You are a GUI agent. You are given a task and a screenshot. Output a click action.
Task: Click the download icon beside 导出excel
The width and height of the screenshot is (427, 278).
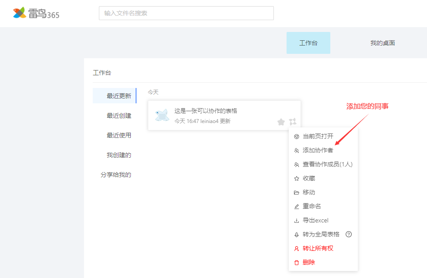[297, 221]
